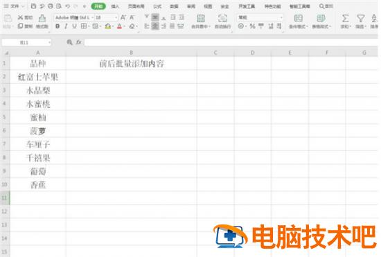Toggle underline formatting
This screenshot has height=257, width=381.
point(74,26)
